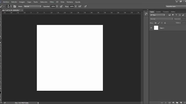Open the Opacidad slider arrow in options bar
Screen dimensions: 186x104
(x=57, y=6)
